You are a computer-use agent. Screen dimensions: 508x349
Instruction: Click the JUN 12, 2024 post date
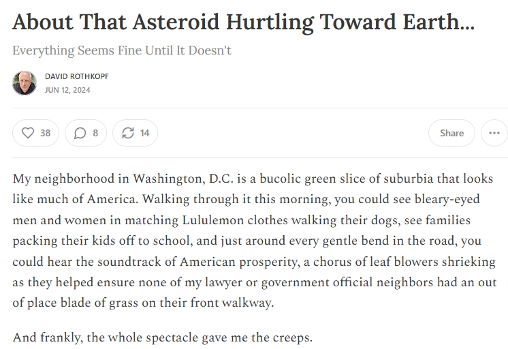point(67,90)
